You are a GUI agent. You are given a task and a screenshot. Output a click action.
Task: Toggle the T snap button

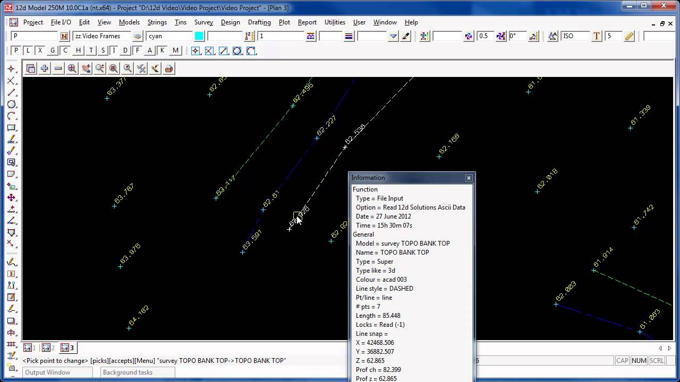(91, 50)
